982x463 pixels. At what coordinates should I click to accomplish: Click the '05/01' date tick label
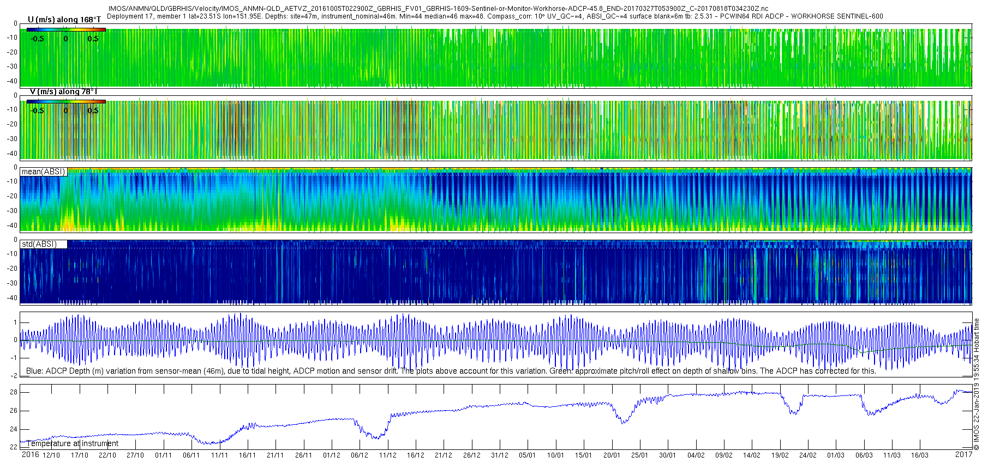[x=528, y=455]
